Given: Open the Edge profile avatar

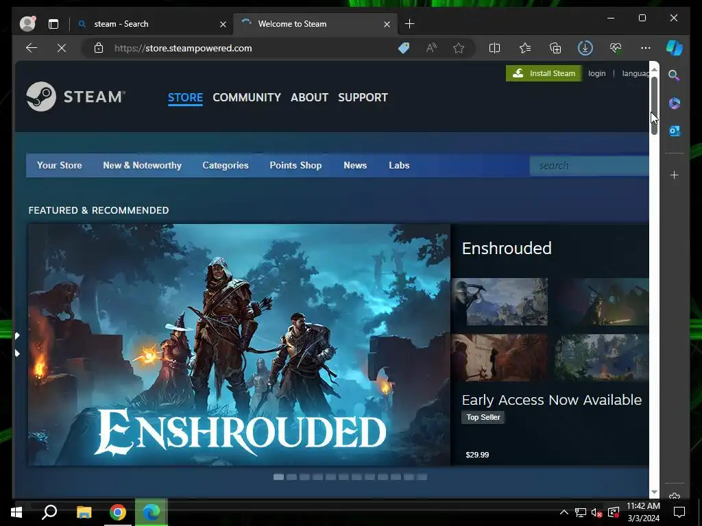Looking at the screenshot, I should tap(27, 24).
